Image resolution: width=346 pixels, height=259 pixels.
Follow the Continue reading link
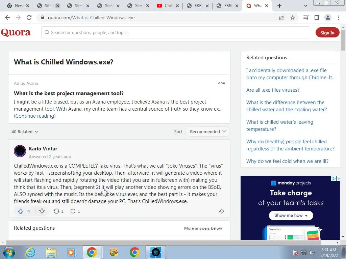coord(35,116)
